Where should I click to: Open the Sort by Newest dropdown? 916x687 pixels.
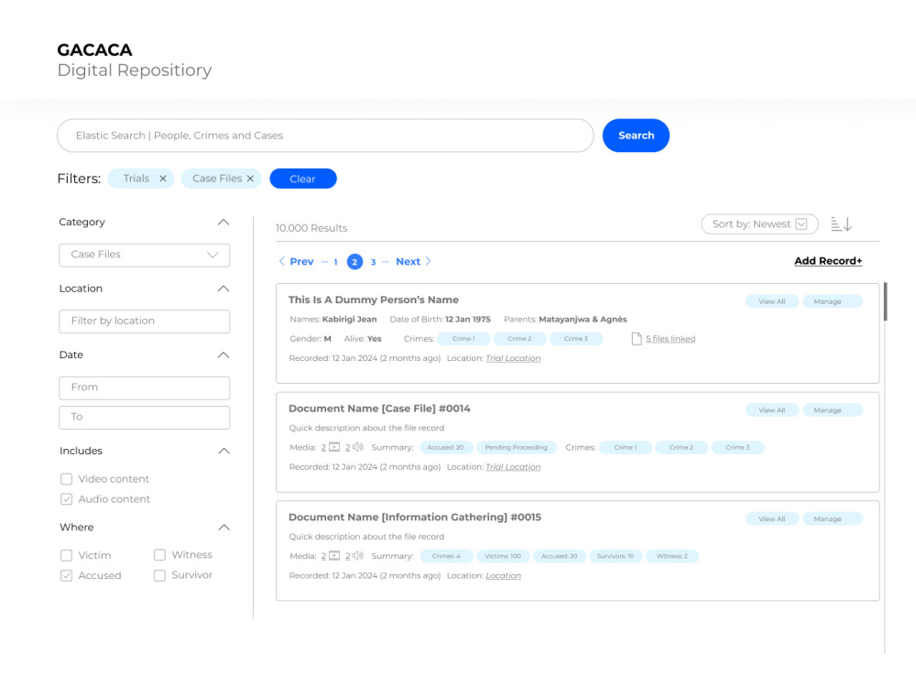point(759,224)
